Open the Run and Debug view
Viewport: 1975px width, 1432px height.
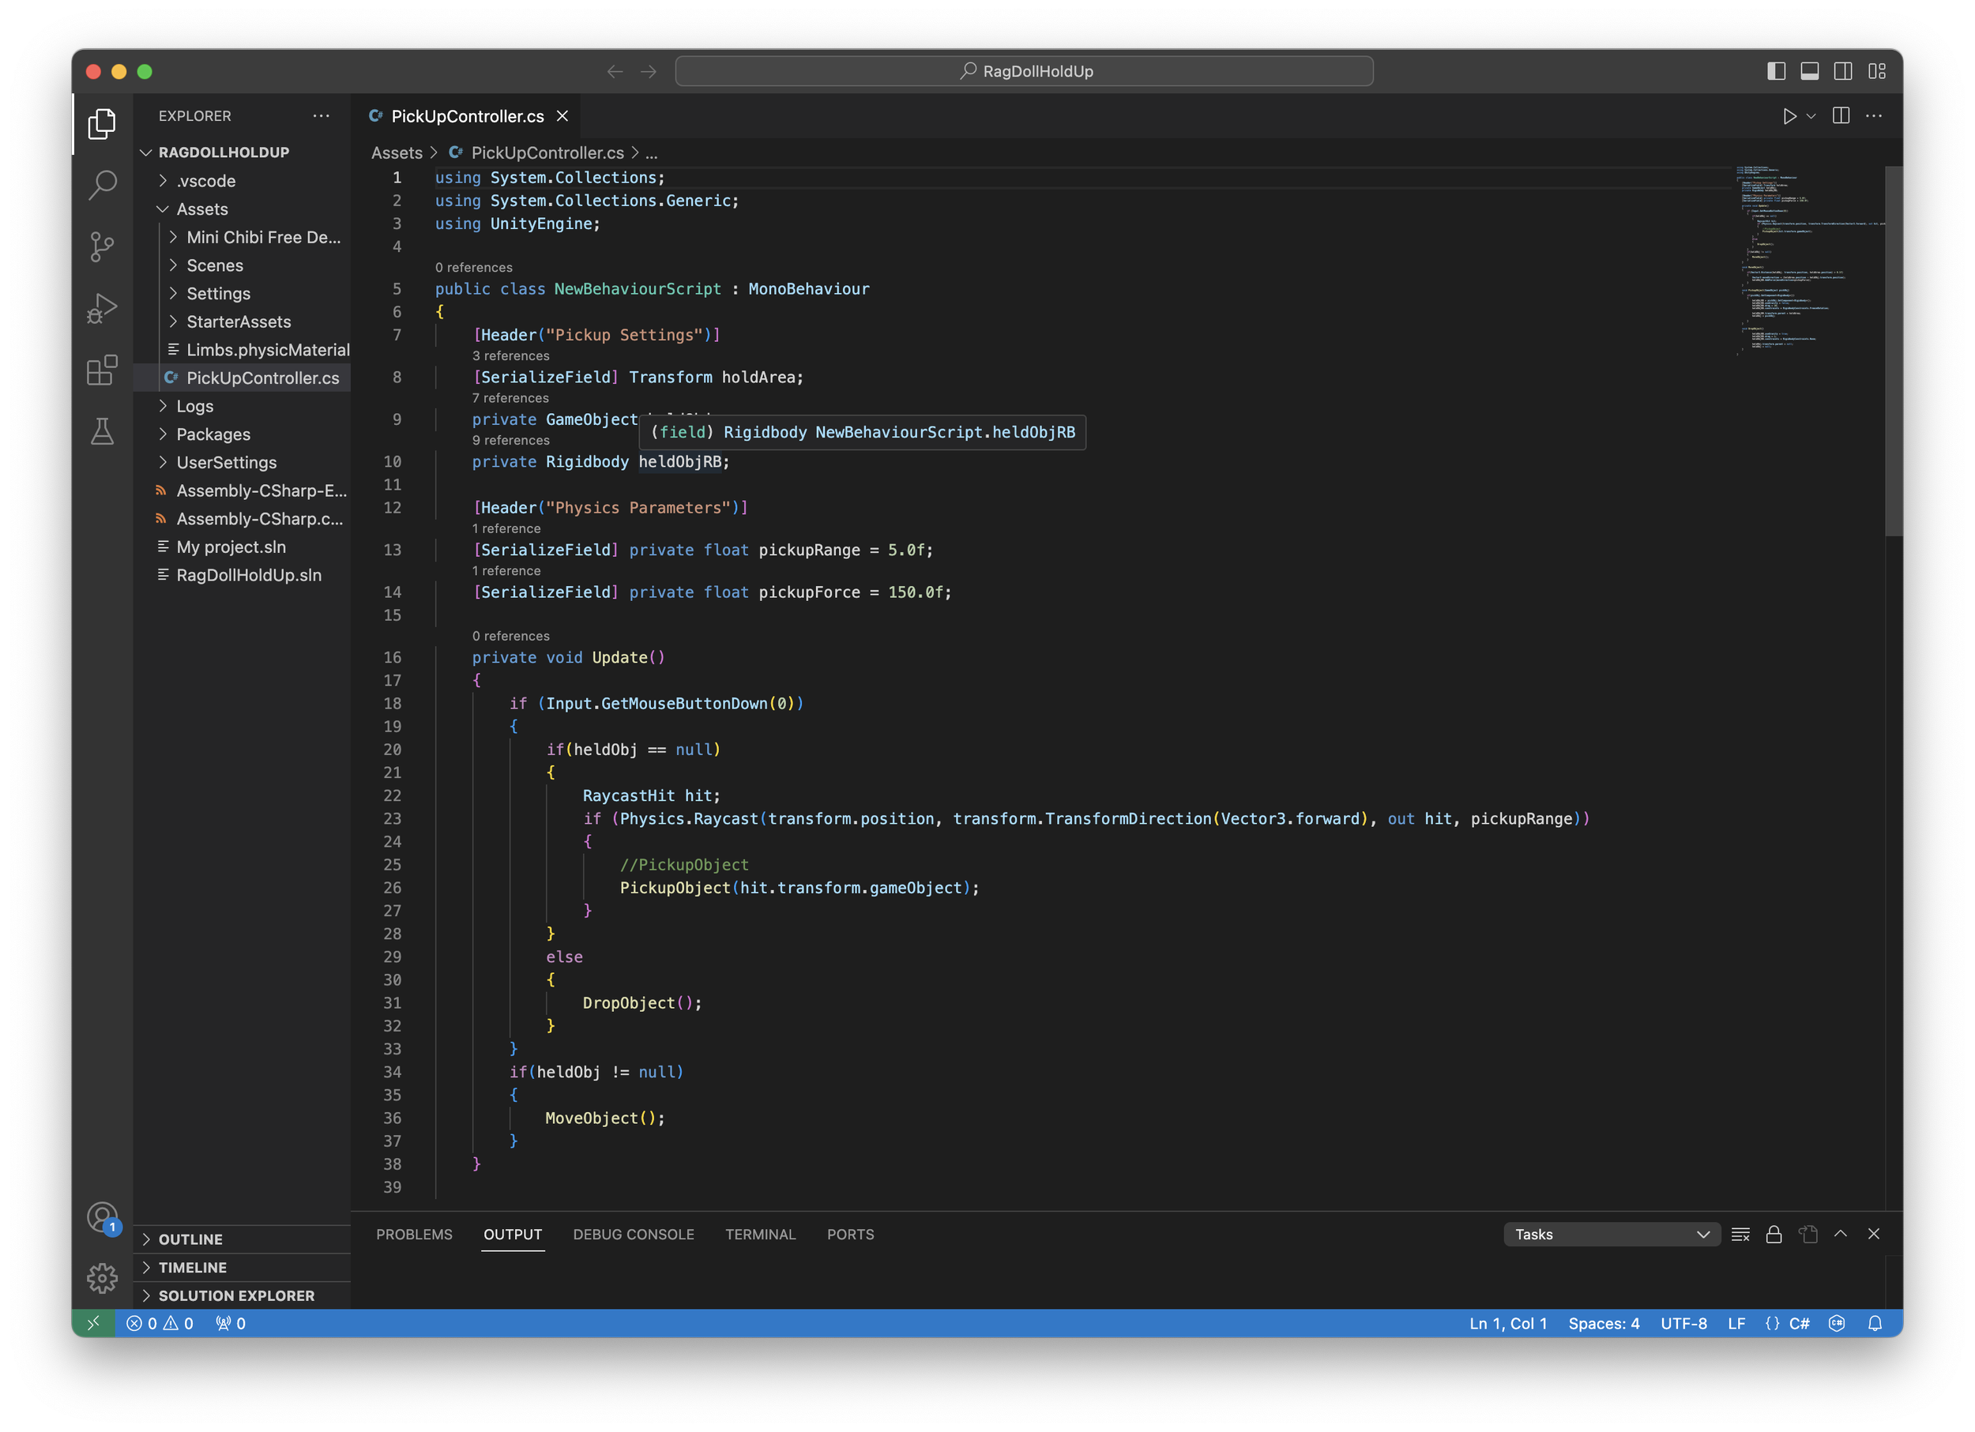[x=102, y=308]
